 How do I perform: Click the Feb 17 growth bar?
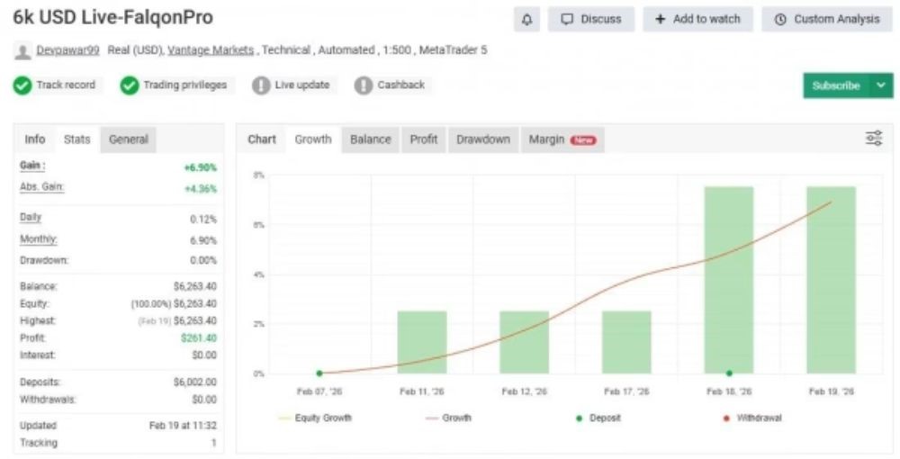pos(626,343)
